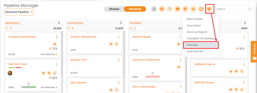Switch pipeline view to Shared
The height and width of the screenshot is (93, 257).
(x=114, y=9)
